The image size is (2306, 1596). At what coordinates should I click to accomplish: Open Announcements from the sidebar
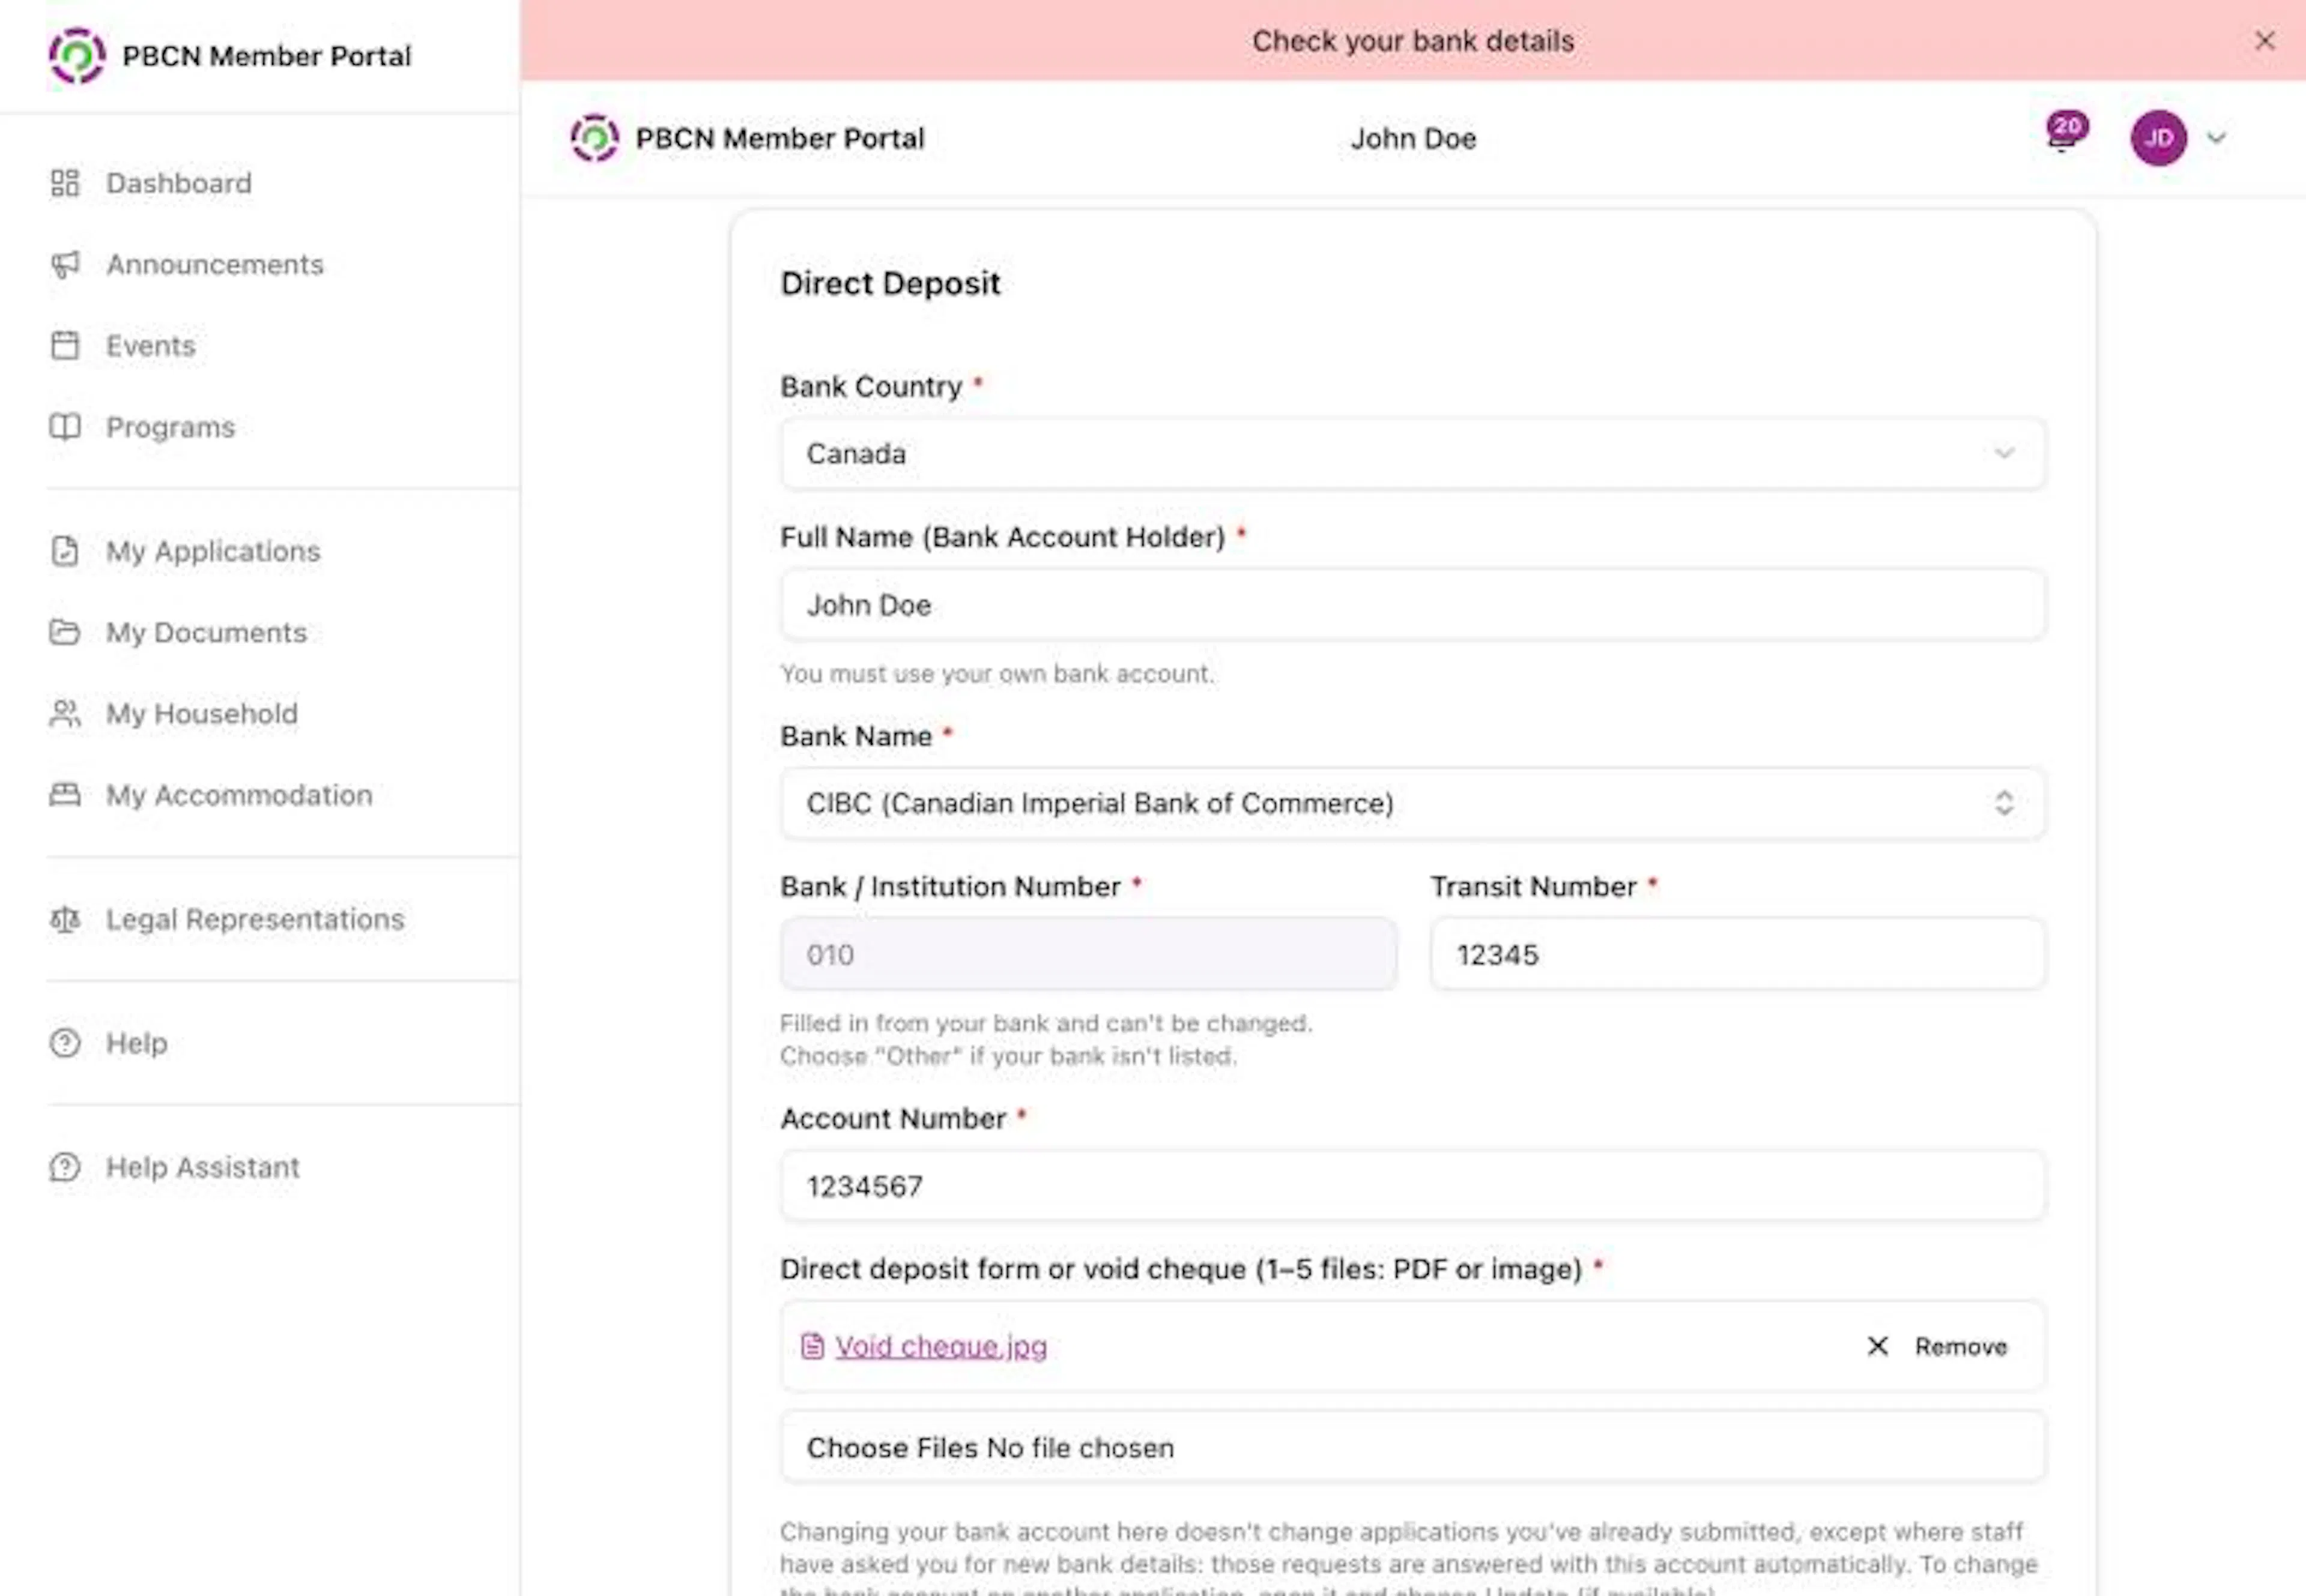pyautogui.click(x=215, y=264)
